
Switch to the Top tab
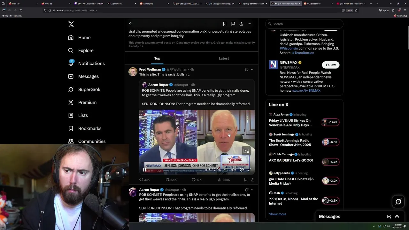157,58
